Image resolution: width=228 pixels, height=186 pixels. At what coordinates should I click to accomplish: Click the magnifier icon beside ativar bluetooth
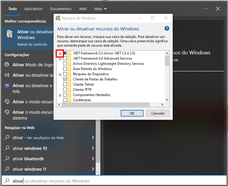click(7, 159)
